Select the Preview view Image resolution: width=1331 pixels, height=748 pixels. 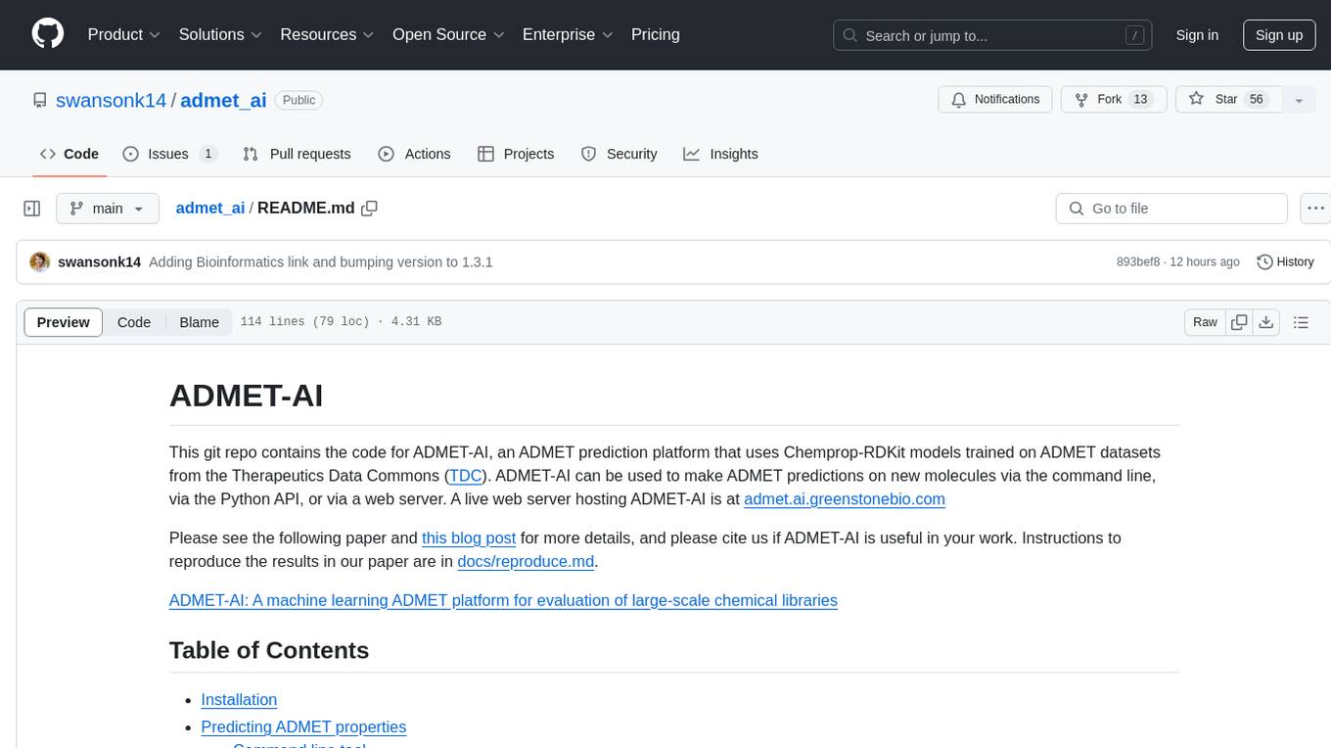click(64, 322)
